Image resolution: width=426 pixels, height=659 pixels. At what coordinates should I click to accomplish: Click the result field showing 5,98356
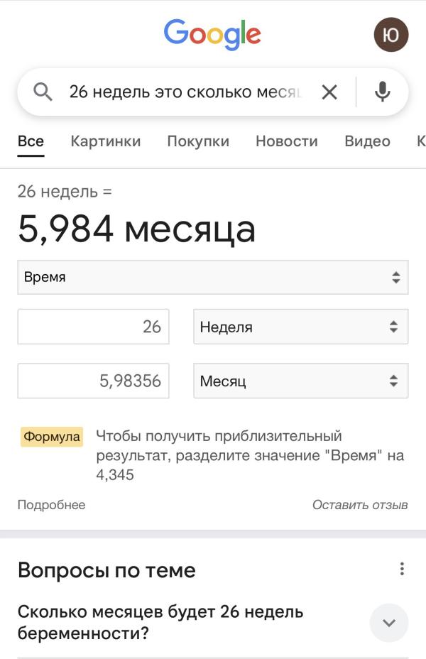[93, 381]
